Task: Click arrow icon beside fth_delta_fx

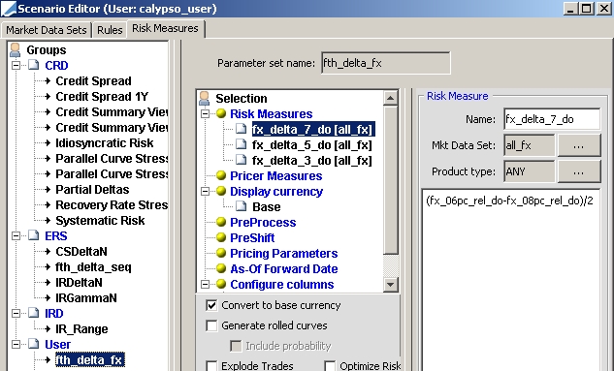Action: tap(48, 359)
